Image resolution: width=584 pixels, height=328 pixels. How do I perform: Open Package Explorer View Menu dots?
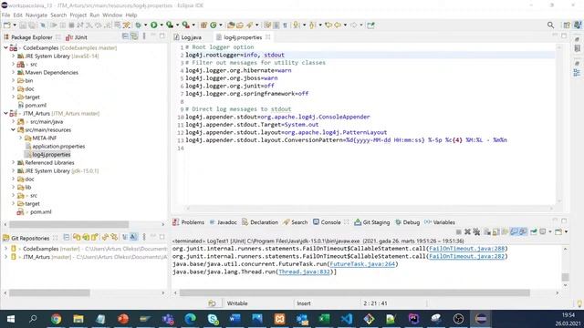tap(144, 36)
